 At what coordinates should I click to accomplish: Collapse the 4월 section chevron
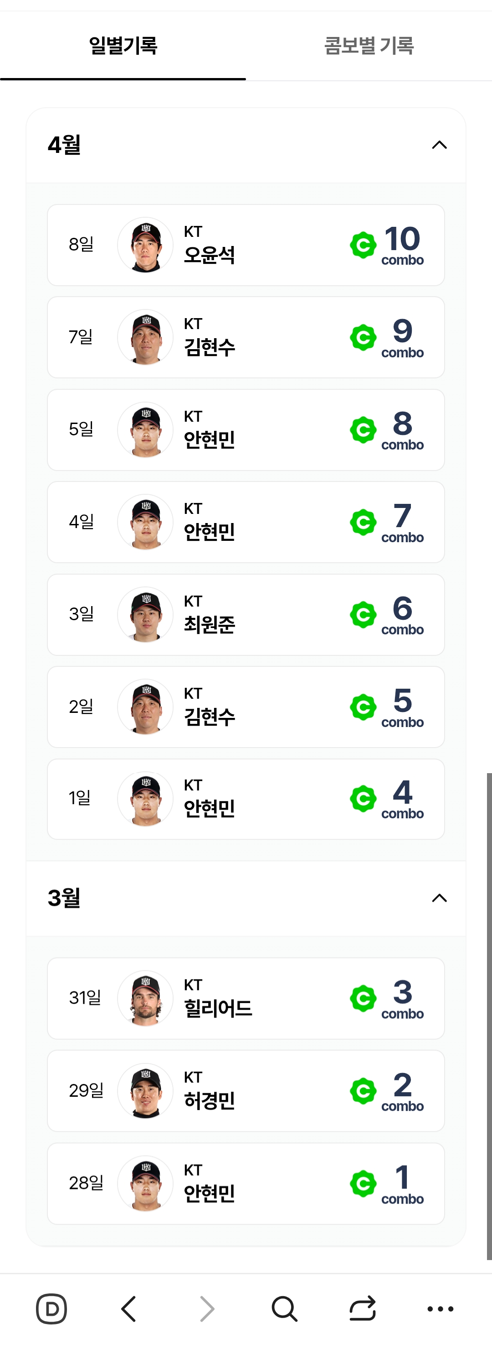pyautogui.click(x=439, y=145)
